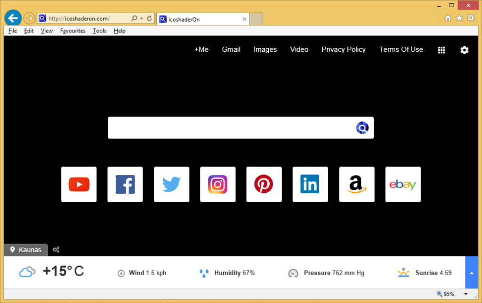Follow the Privacy Policy link
Image resolution: width=482 pixels, height=303 pixels.
[343, 49]
